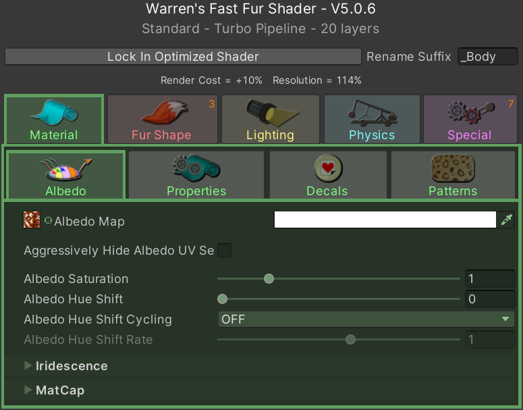
Task: Click the color eyedropper picker icon
Action: pos(507,220)
